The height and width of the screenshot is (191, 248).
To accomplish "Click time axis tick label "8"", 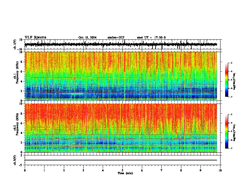I will click(x=181, y=170).
